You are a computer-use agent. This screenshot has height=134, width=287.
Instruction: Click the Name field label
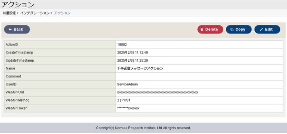pyautogui.click(x=10, y=68)
